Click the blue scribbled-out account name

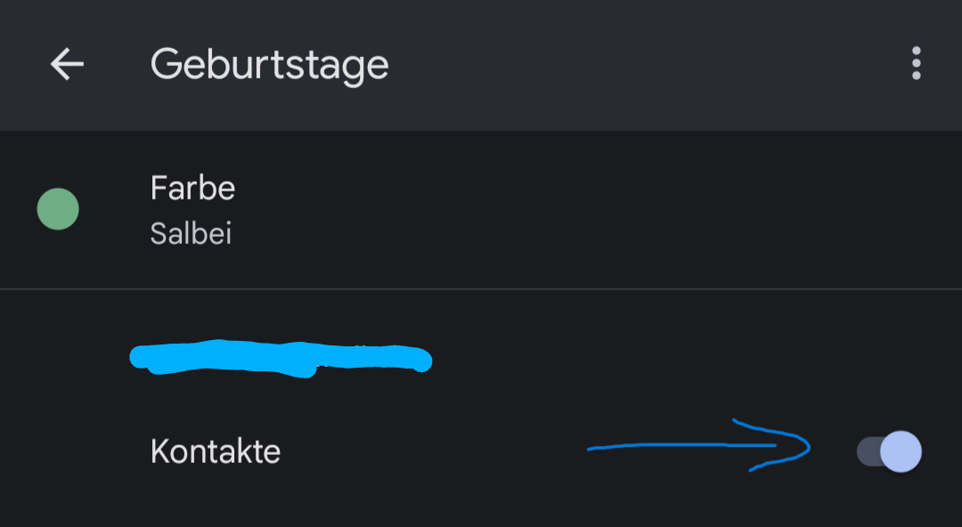[281, 358]
